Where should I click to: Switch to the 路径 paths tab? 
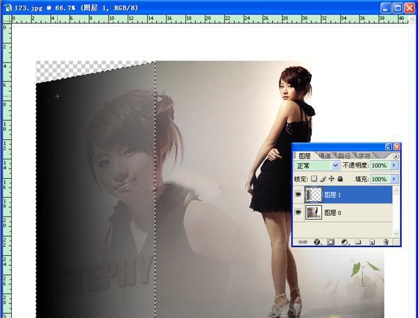coord(344,156)
